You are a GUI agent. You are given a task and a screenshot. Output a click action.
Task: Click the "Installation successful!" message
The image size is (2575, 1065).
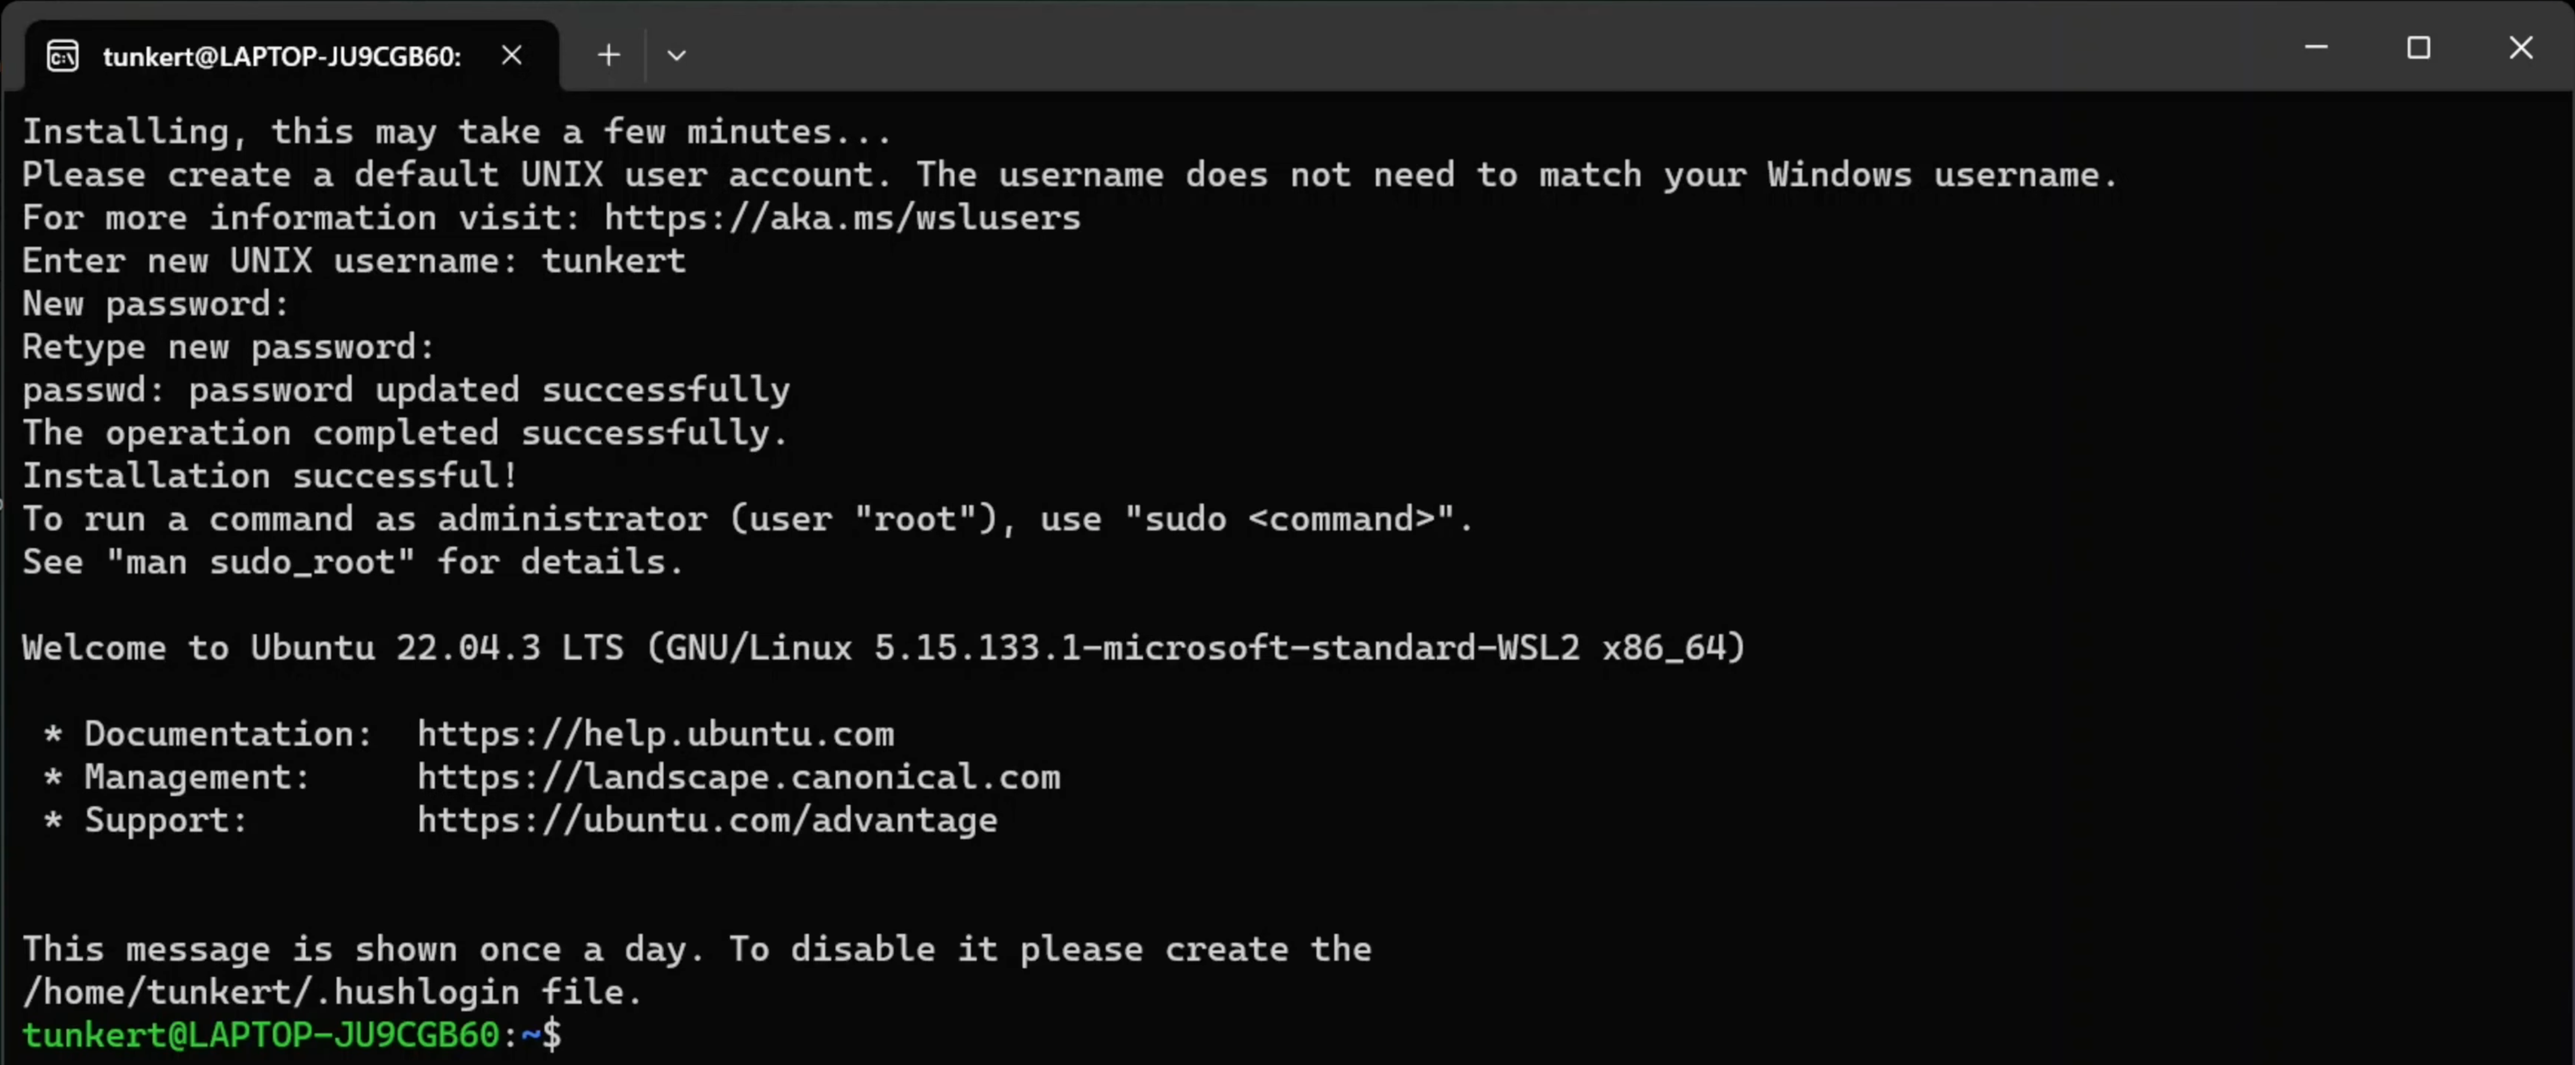coord(270,476)
